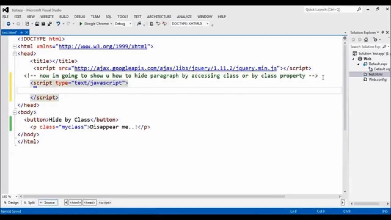This screenshot has height=220, width=391.
Task: Open the Undo history dropdown arrow
Action: point(63,24)
